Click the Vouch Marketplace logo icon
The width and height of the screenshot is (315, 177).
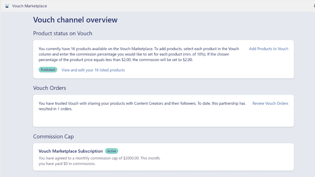7,6
